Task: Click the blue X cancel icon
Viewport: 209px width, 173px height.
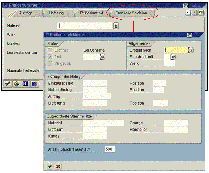Action: tap(34, 84)
